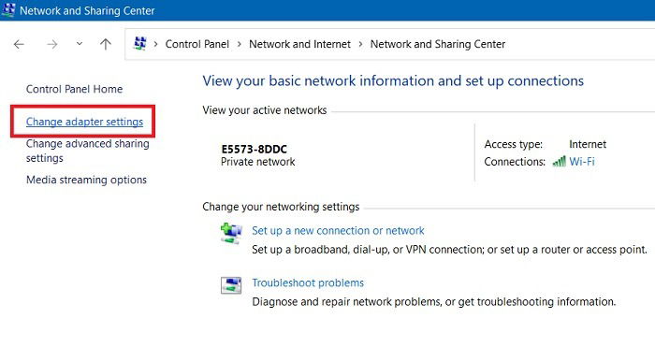Open Change advanced sharing settings
The width and height of the screenshot is (655, 362).
87,151
